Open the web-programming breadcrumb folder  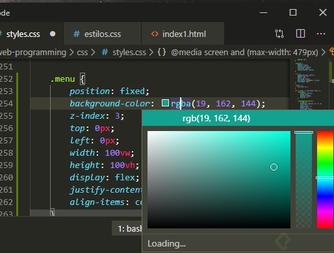(33, 53)
